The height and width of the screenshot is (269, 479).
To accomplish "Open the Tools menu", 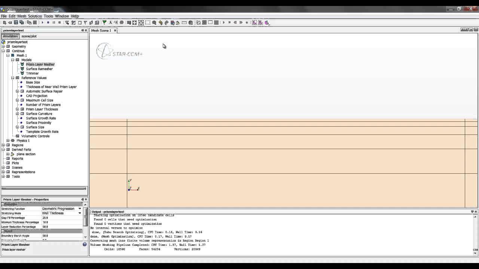I will [x=48, y=16].
